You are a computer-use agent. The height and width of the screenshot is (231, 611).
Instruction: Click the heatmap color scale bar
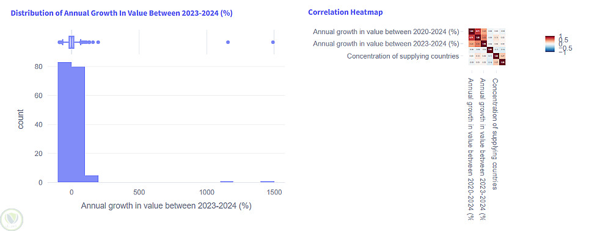pos(549,43)
